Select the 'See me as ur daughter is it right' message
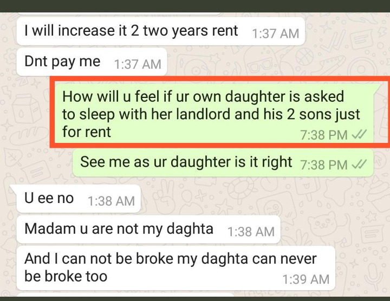 223,163
